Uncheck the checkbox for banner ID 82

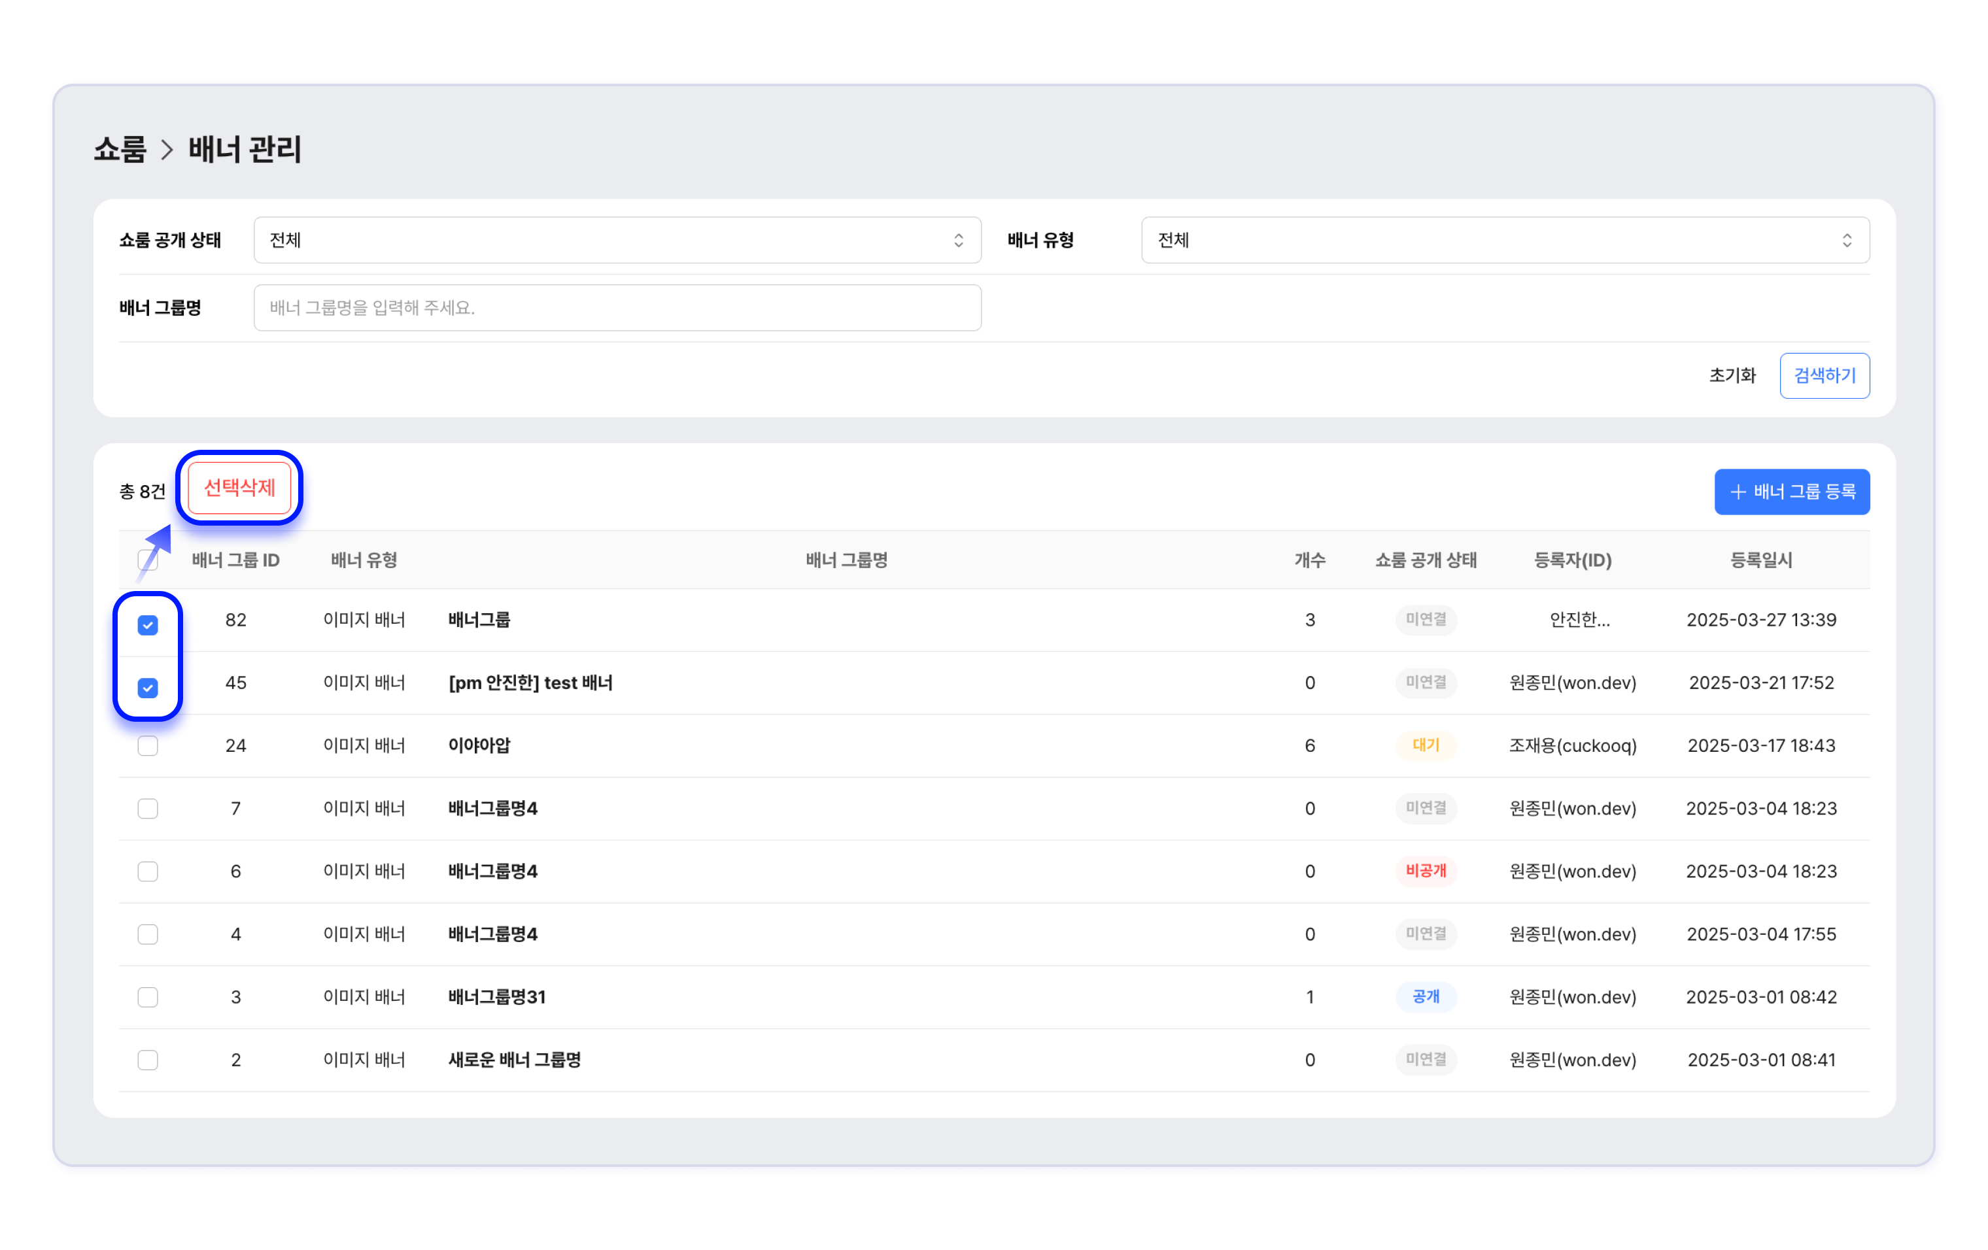point(148,624)
